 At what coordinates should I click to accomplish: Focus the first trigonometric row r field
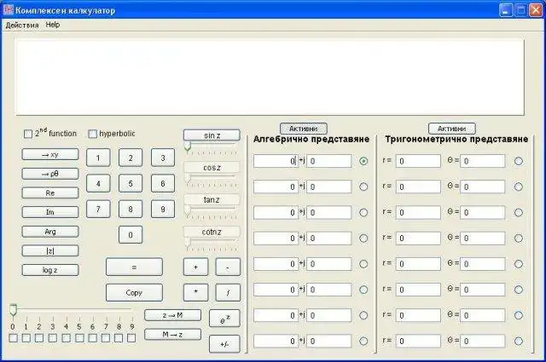pos(418,161)
